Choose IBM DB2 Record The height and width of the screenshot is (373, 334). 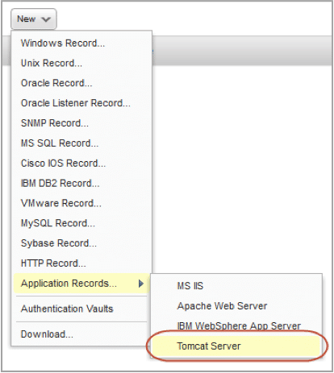coord(61,184)
